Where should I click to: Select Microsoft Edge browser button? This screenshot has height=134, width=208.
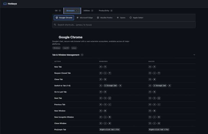(x=85, y=18)
